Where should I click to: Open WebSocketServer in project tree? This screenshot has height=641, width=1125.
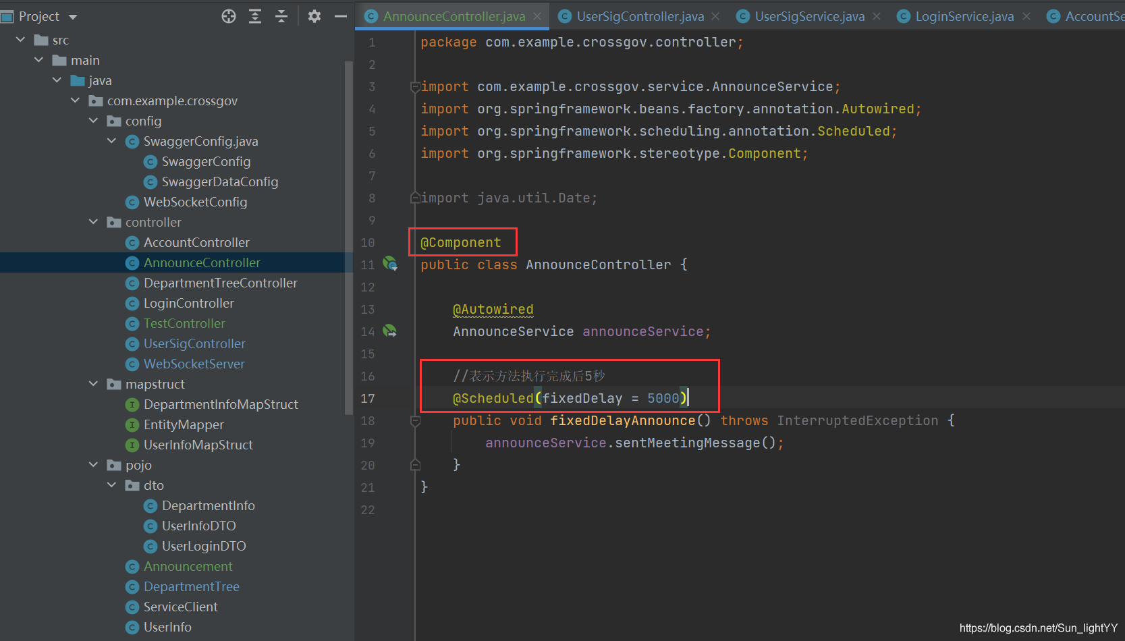(194, 364)
